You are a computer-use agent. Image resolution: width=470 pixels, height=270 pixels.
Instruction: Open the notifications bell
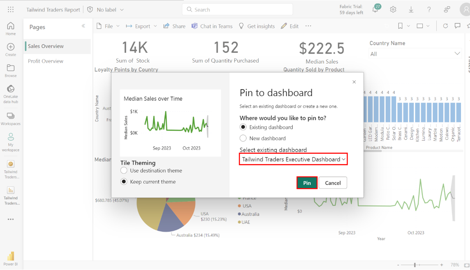[375, 9]
